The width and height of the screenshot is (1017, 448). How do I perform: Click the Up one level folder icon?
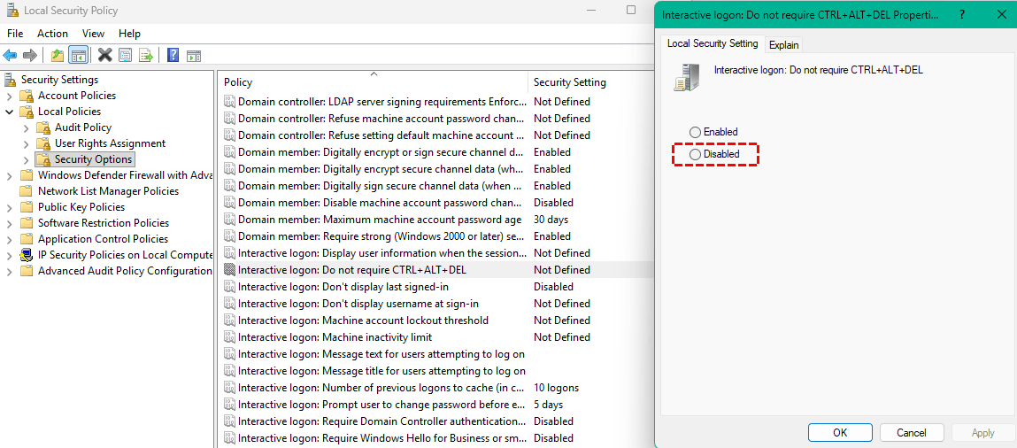click(x=58, y=55)
